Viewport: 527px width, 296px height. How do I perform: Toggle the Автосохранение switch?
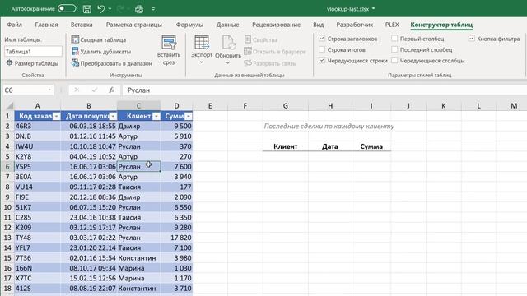point(67,8)
